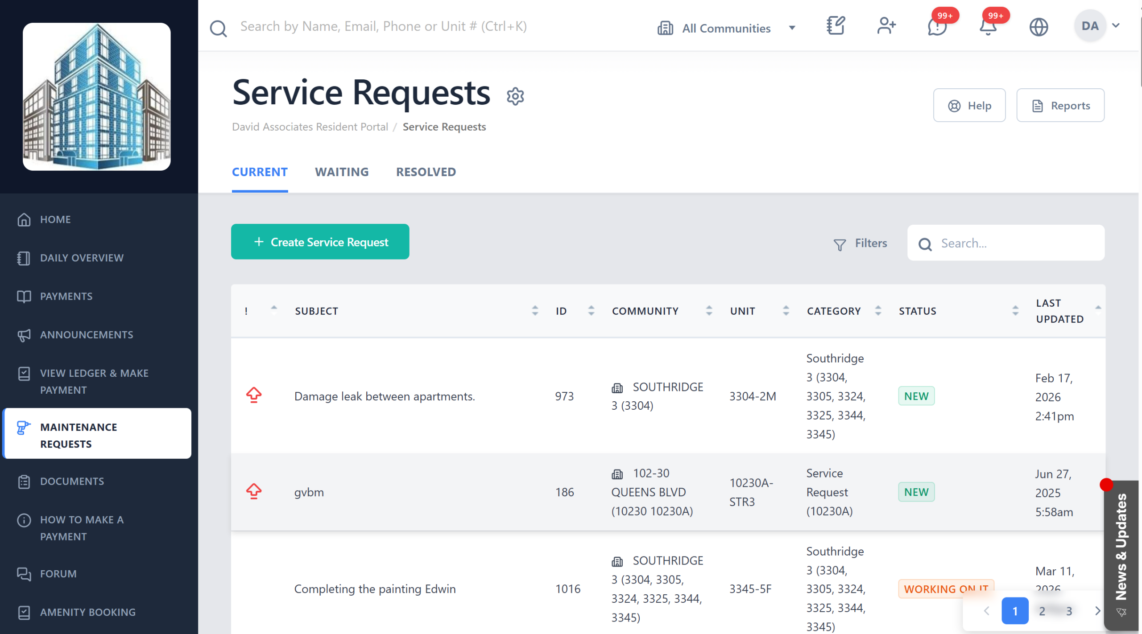Click the add user icon
Image resolution: width=1142 pixels, height=634 pixels.
(x=886, y=26)
